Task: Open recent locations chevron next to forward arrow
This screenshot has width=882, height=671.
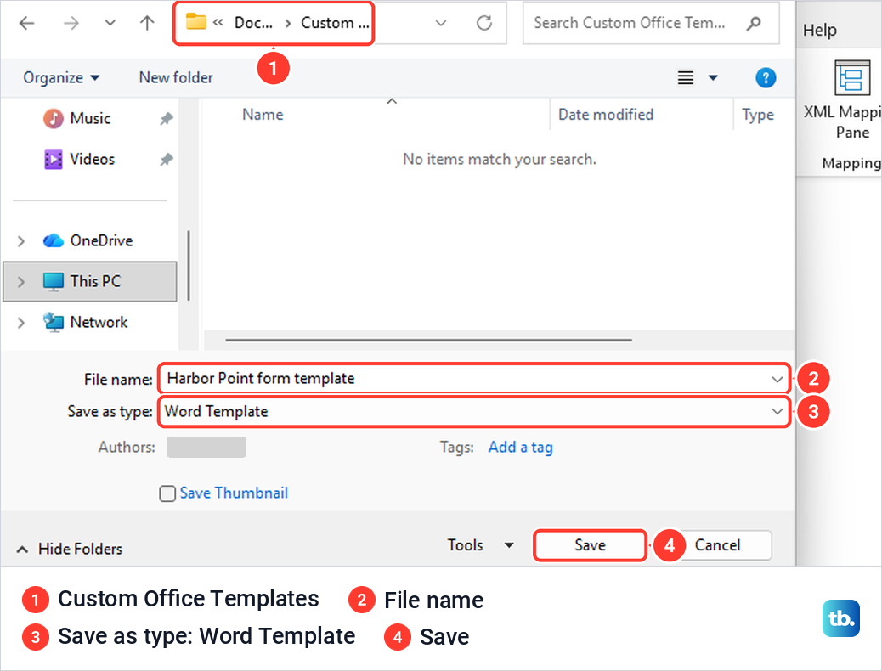Action: click(110, 23)
